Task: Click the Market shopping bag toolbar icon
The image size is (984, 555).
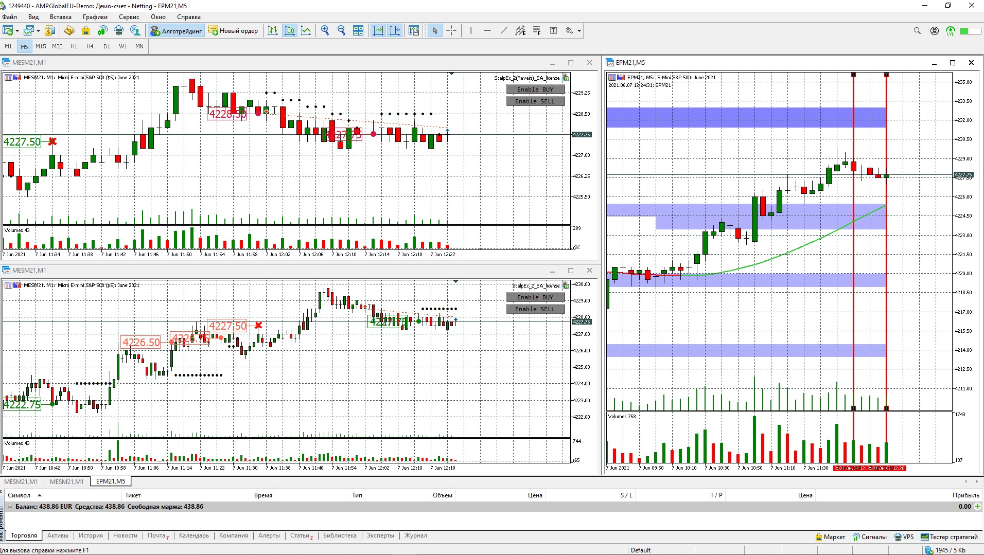Action: tap(86, 31)
